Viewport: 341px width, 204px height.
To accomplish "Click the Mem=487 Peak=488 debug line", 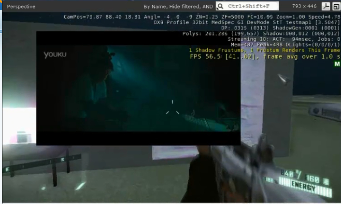I will click(285, 45).
